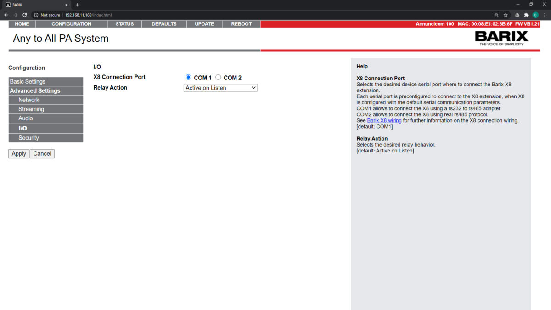The width and height of the screenshot is (551, 310).
Task: Open a new browser tab
Action: (77, 5)
